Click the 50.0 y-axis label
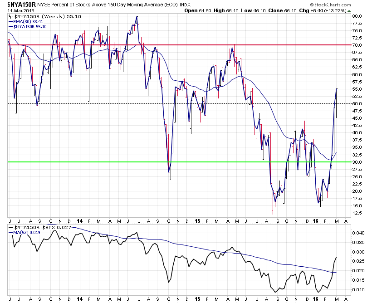The height and width of the screenshot is (303, 372). [x=357, y=104]
